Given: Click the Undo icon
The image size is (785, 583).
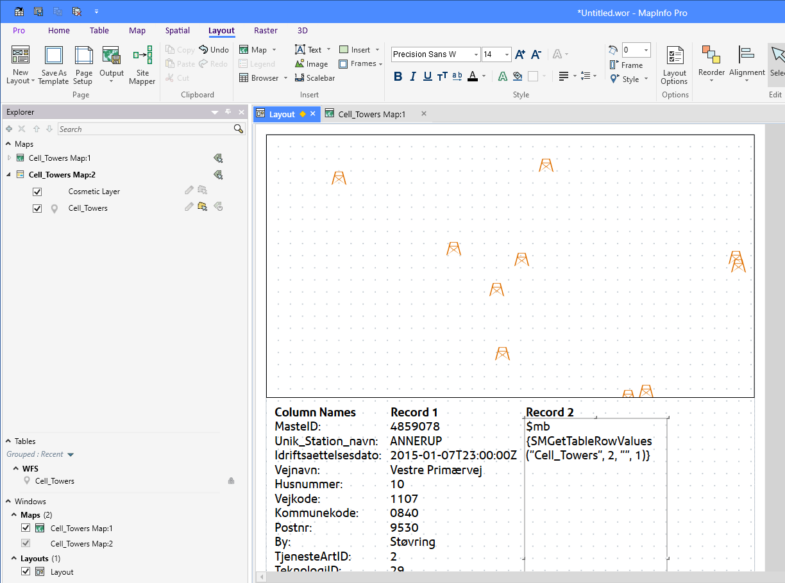Looking at the screenshot, I should [x=214, y=49].
